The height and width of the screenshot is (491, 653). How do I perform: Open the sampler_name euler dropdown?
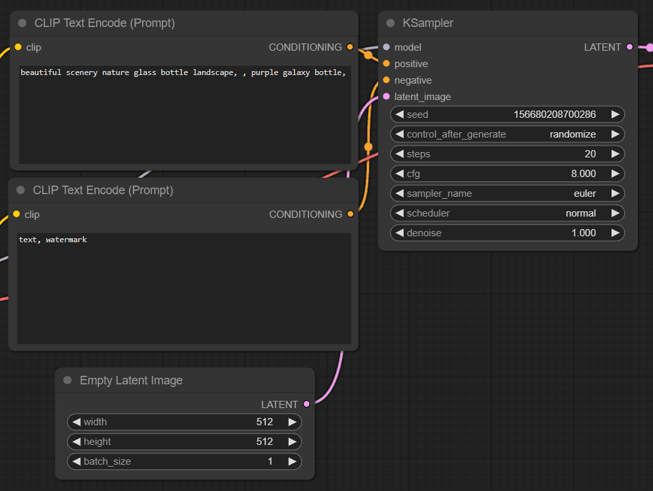507,194
